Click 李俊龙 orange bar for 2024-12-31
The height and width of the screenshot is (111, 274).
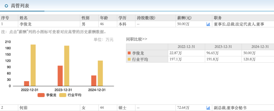coord(94,81)
